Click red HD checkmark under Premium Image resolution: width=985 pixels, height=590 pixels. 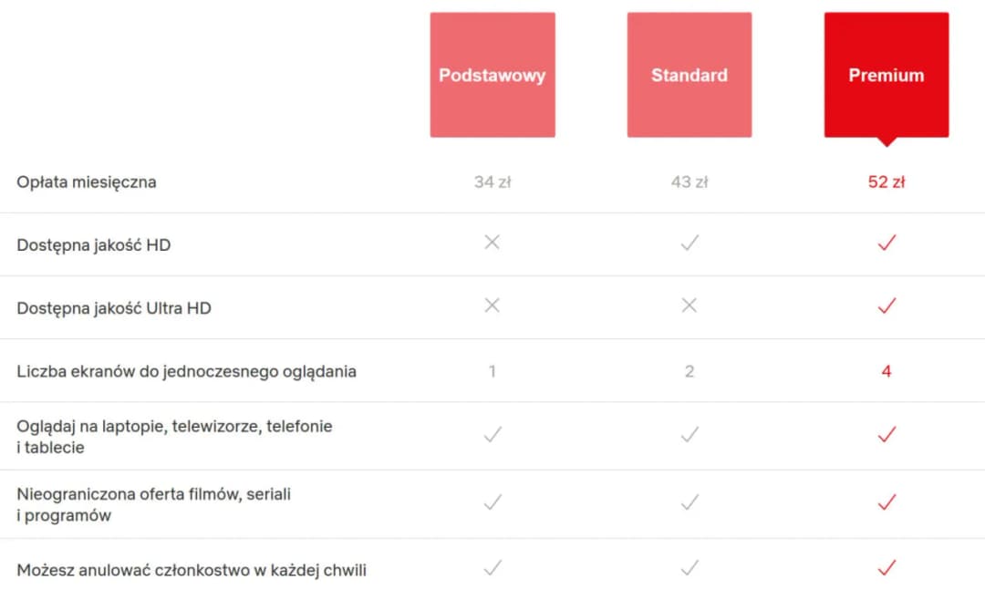886,243
